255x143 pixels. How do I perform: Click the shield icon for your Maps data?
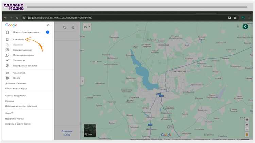(x=7, y=66)
